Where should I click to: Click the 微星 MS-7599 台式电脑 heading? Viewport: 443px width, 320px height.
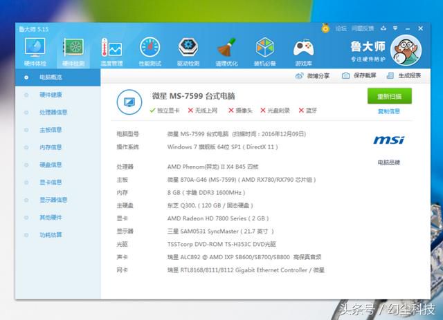[x=194, y=96]
